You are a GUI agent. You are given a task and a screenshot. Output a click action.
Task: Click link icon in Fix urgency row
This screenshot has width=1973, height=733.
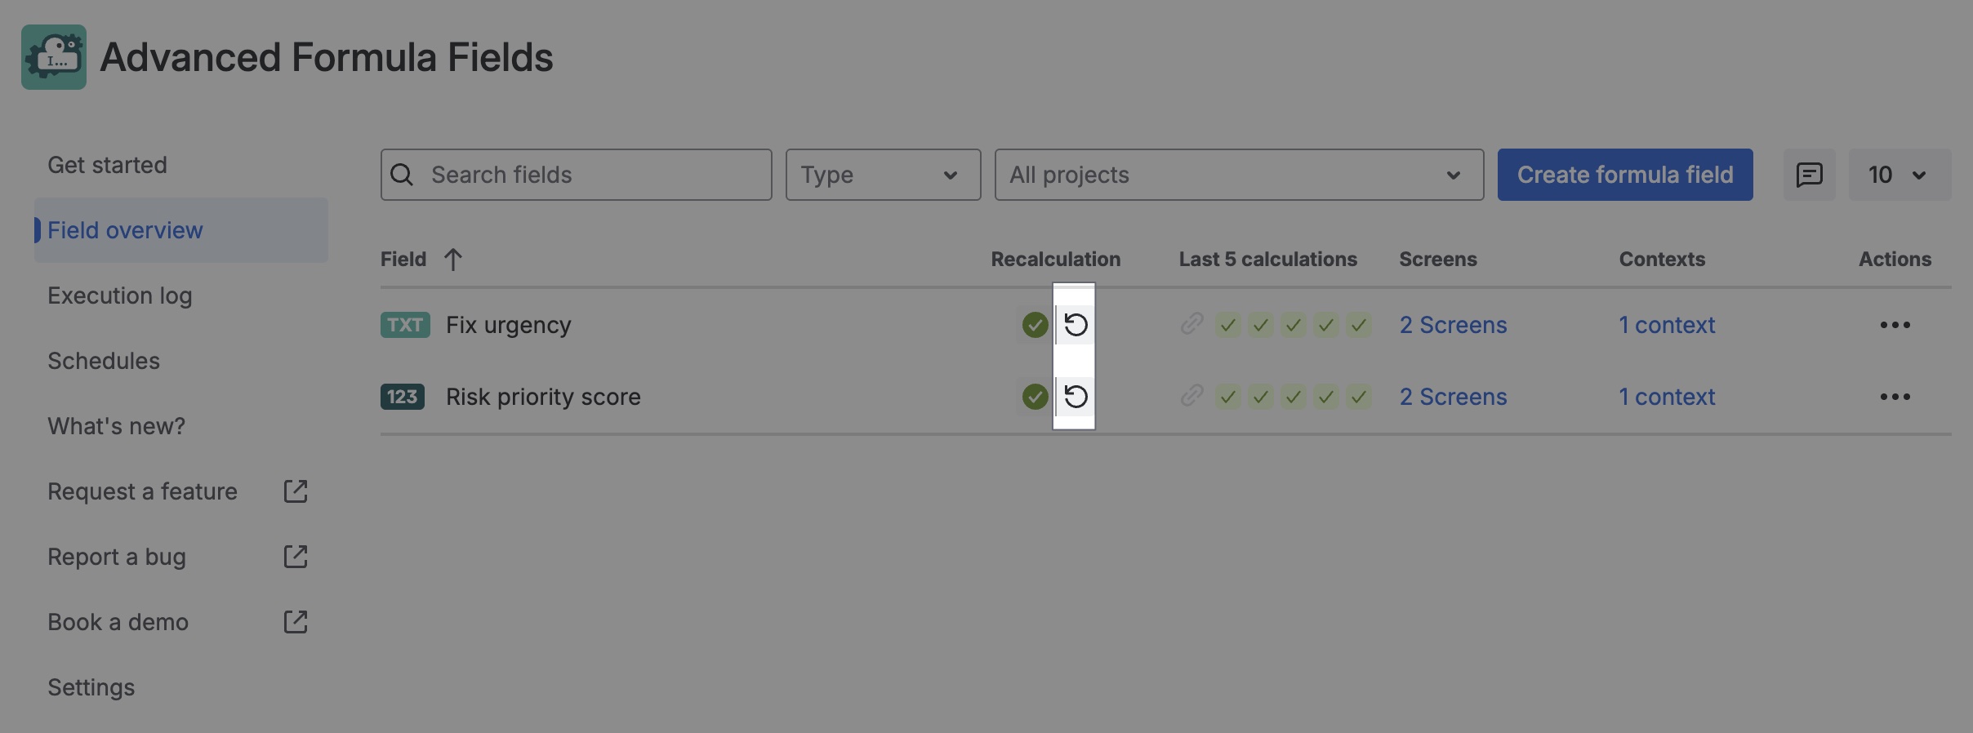(x=1191, y=324)
